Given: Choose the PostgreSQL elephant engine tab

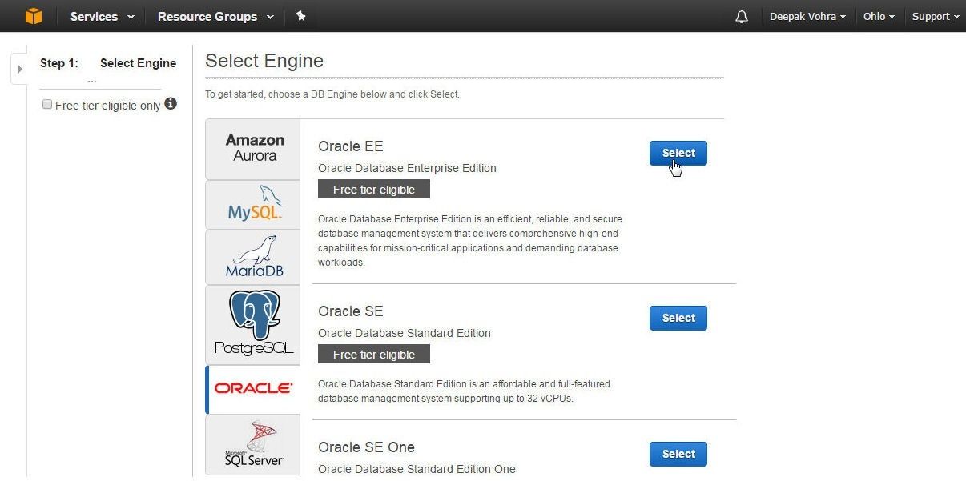Looking at the screenshot, I should pyautogui.click(x=253, y=325).
